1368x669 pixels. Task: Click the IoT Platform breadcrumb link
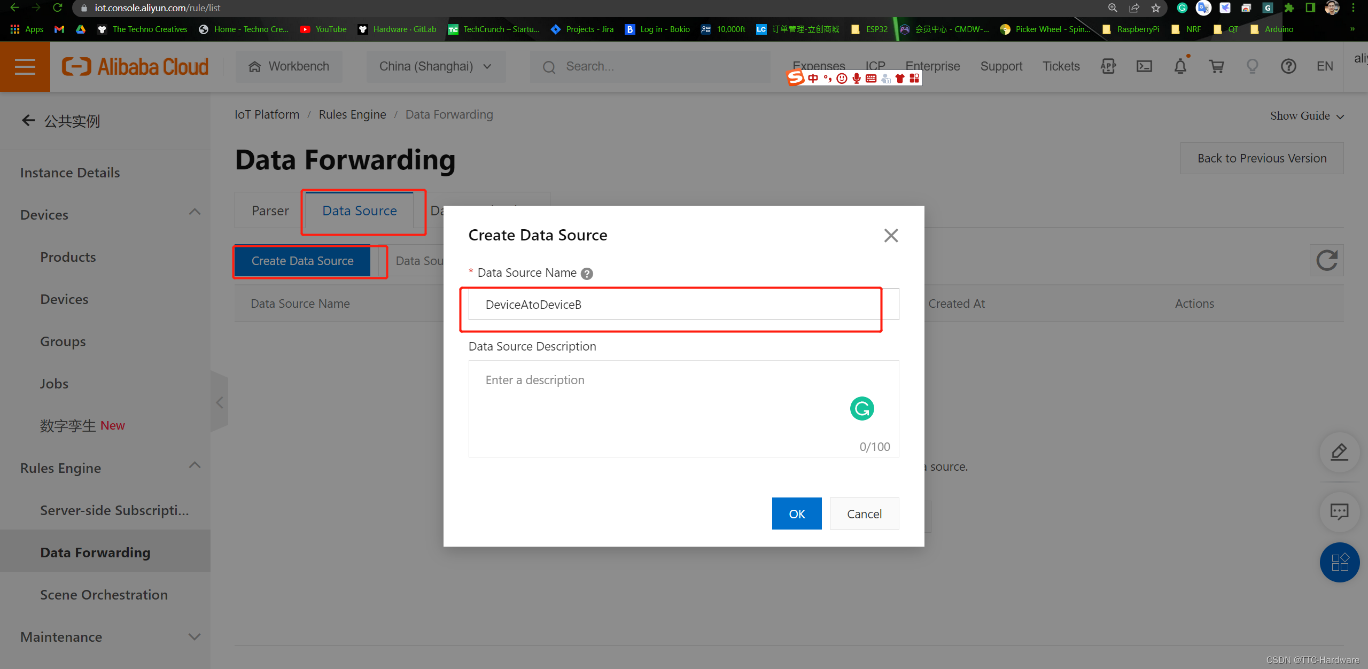pos(266,114)
